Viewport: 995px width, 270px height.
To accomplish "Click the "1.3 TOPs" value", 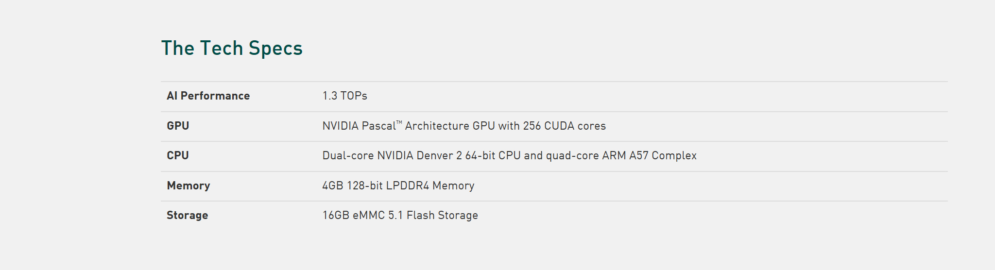I will [344, 96].
